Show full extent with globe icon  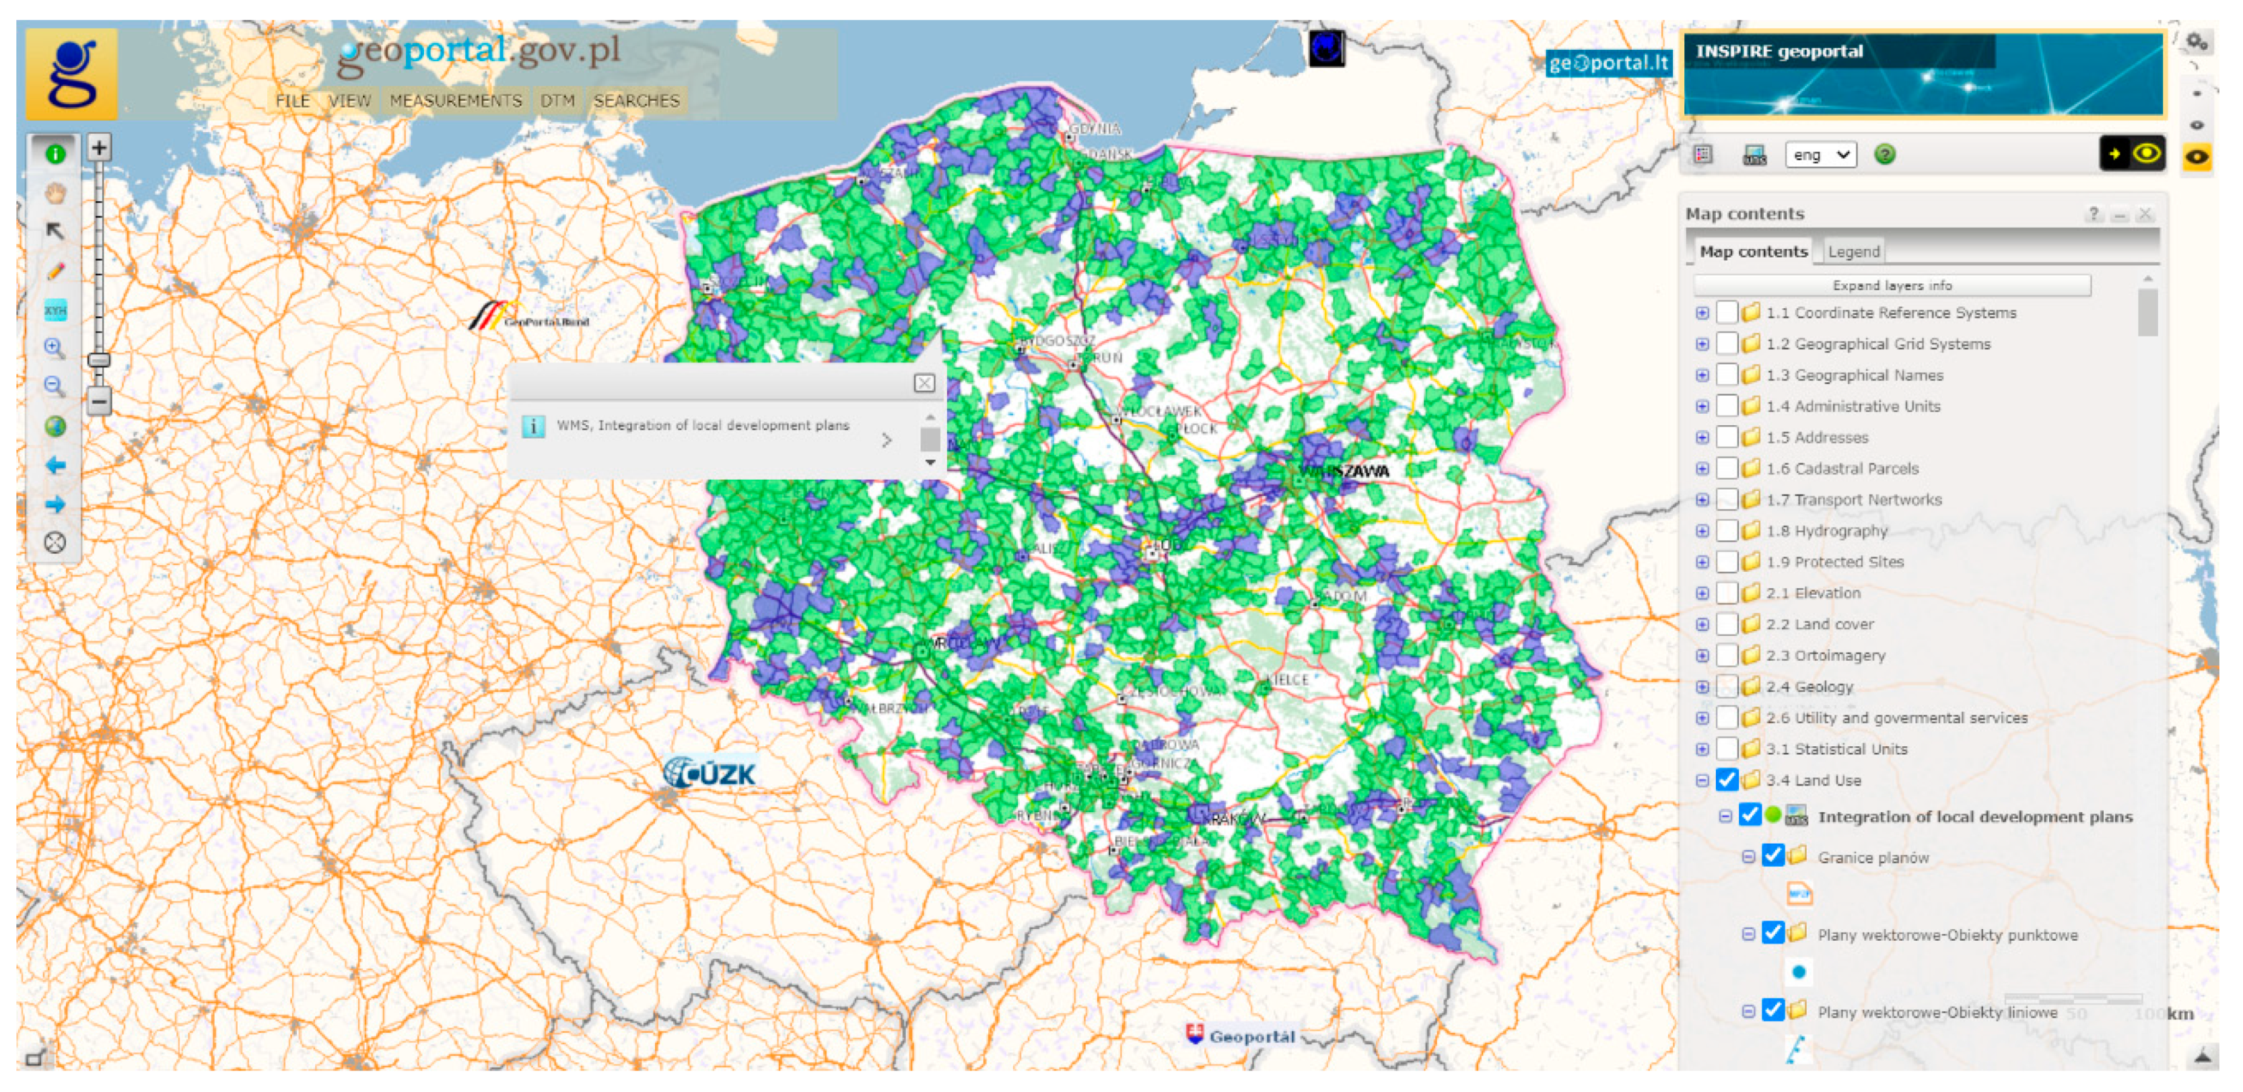click(55, 427)
